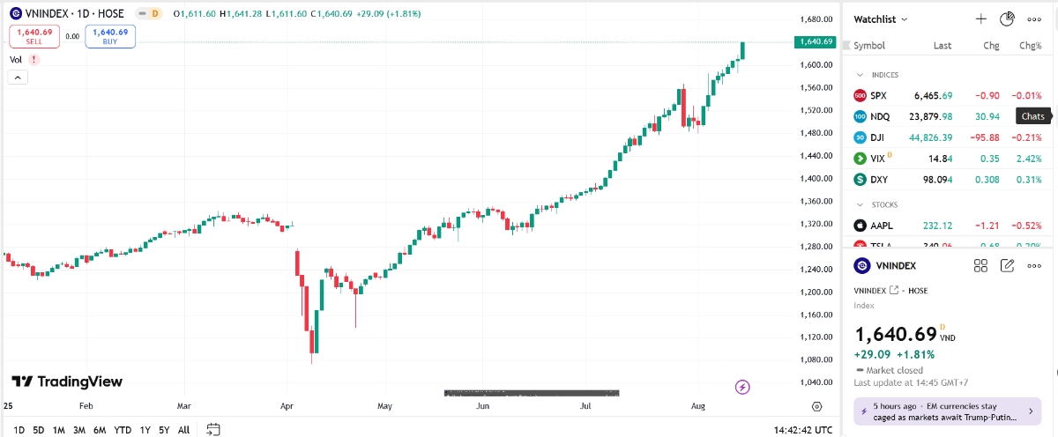Open watchlist more options menu

(x=1034, y=19)
